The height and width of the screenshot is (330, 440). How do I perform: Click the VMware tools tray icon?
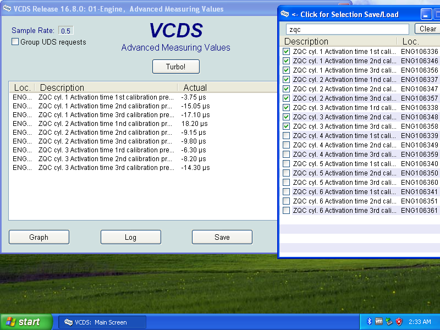(379, 321)
